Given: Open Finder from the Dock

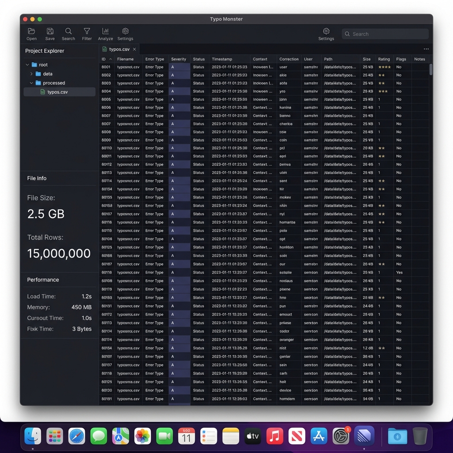Looking at the screenshot, I should (33, 436).
